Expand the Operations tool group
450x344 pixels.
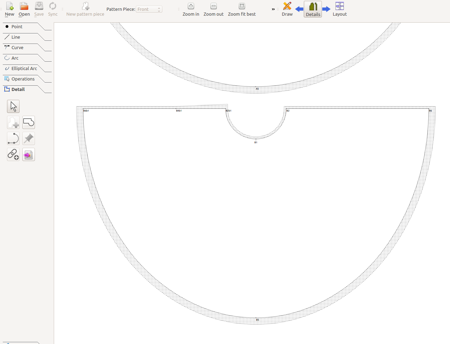point(23,79)
